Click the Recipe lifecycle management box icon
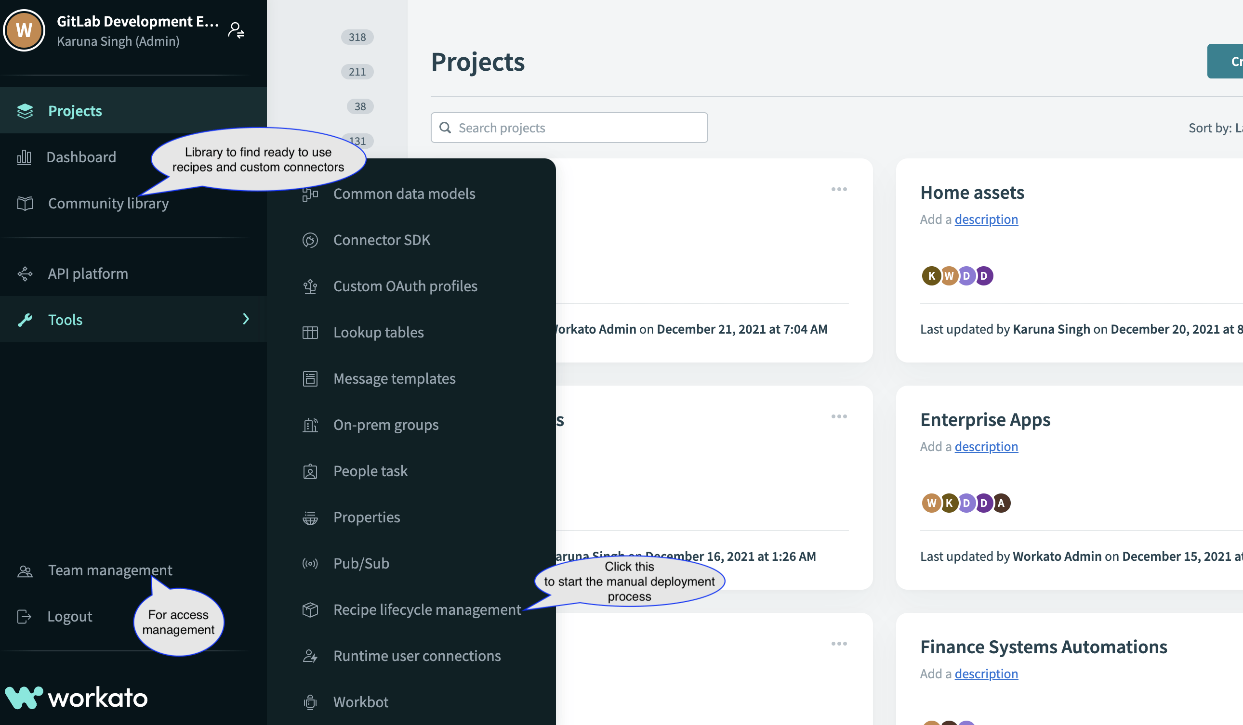 [310, 609]
